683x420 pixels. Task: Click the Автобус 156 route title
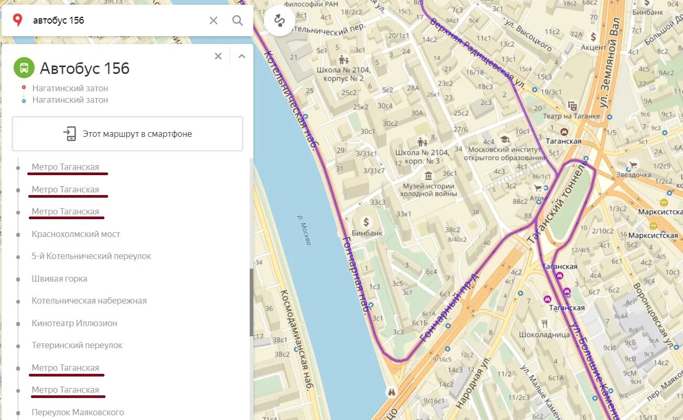[84, 68]
